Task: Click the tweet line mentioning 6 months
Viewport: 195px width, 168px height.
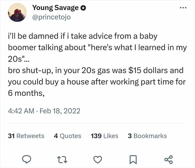Action: (x=26, y=94)
